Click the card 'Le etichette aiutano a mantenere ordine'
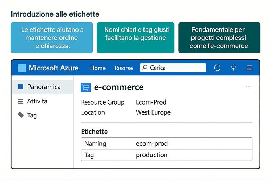The width and height of the screenshot is (271, 180). pos(52,37)
